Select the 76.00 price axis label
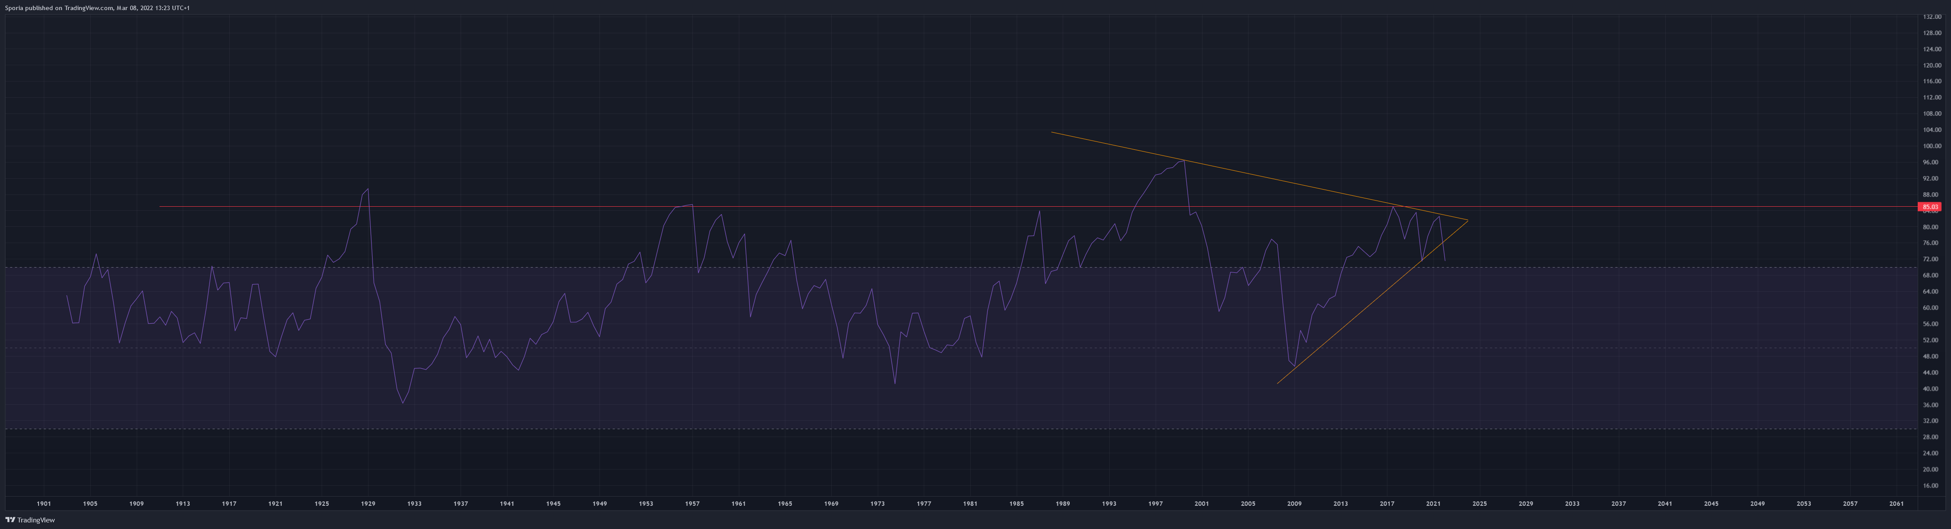 pyautogui.click(x=1930, y=243)
